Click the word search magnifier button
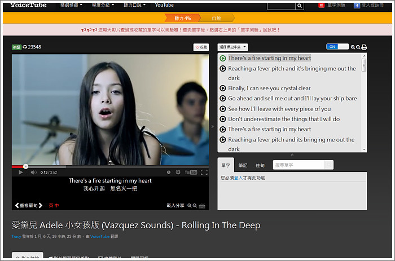Screen dimensions: 395x261 point(329,165)
